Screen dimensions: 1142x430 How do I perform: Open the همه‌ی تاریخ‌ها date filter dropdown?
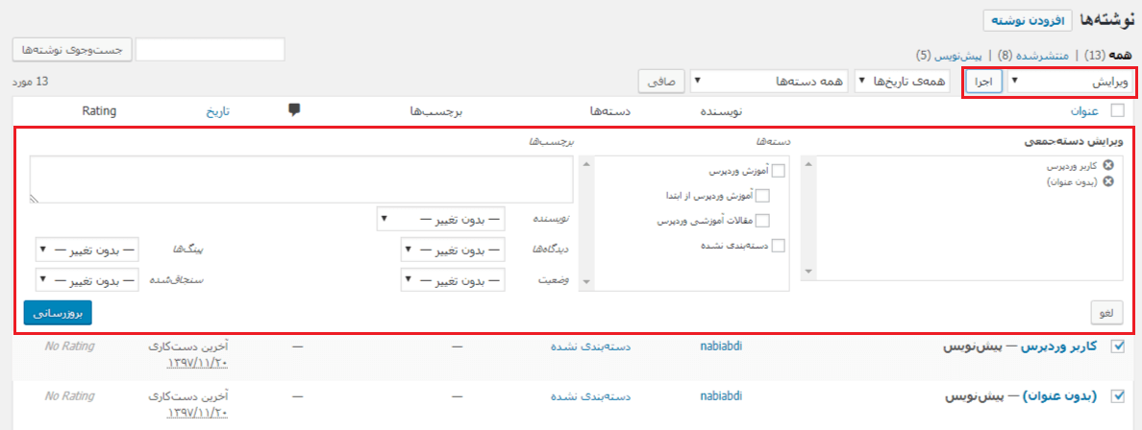[x=901, y=82]
